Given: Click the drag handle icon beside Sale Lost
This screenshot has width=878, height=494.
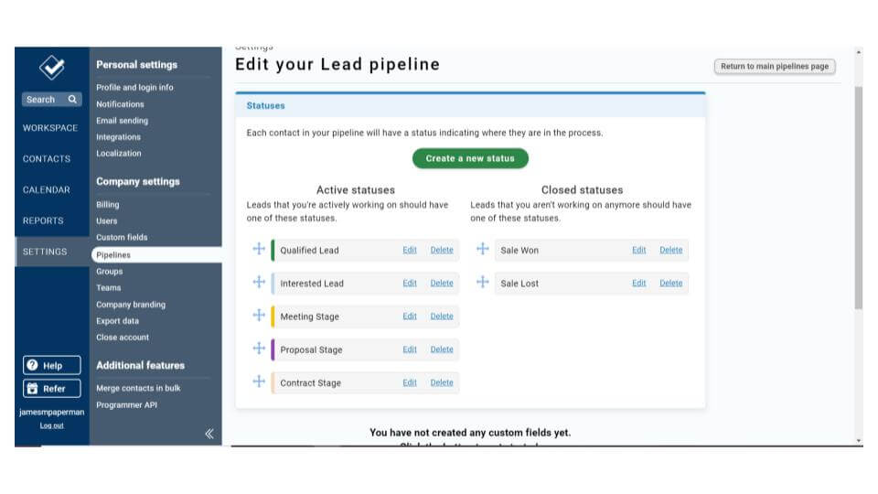Looking at the screenshot, I should click(x=483, y=283).
